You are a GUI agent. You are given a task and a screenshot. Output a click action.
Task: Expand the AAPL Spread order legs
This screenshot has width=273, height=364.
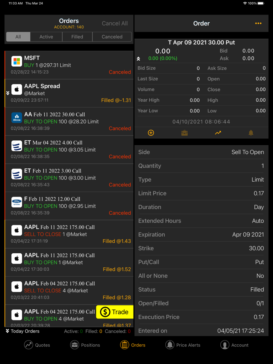[x=8, y=93]
